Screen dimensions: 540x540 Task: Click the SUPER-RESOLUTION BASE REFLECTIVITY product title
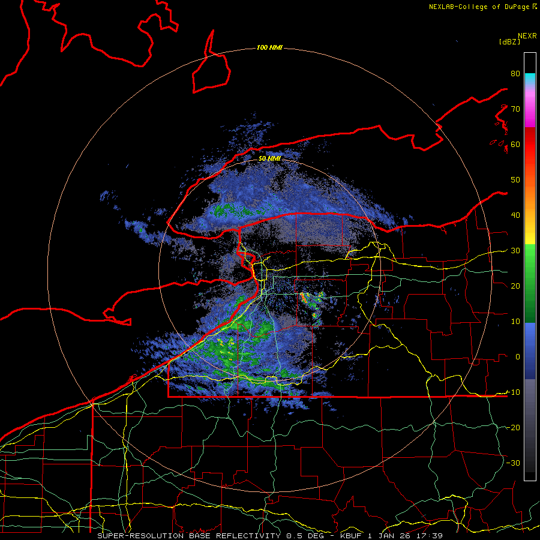tap(189, 536)
